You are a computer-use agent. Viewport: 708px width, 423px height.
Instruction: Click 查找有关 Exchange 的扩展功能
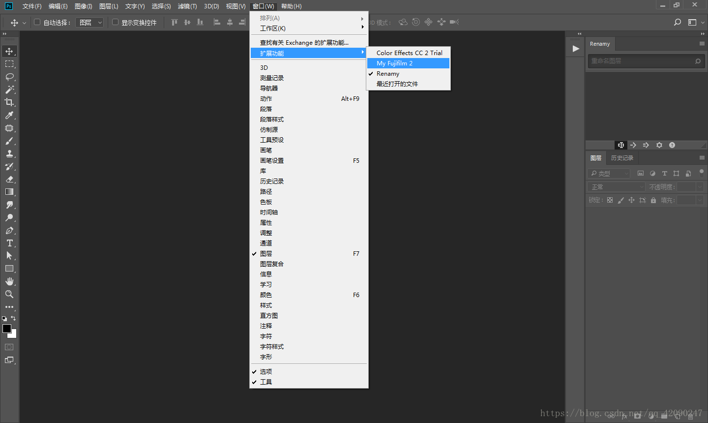(309, 43)
